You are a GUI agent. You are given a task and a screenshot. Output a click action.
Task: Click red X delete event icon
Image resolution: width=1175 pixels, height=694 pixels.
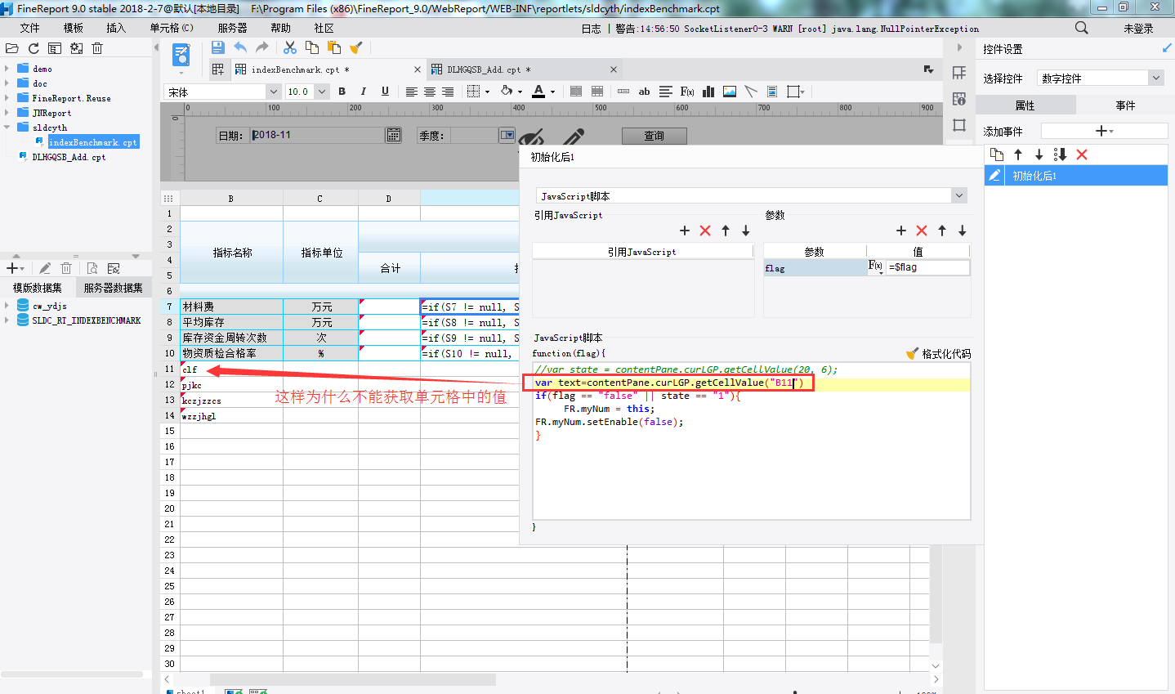pyautogui.click(x=1082, y=154)
